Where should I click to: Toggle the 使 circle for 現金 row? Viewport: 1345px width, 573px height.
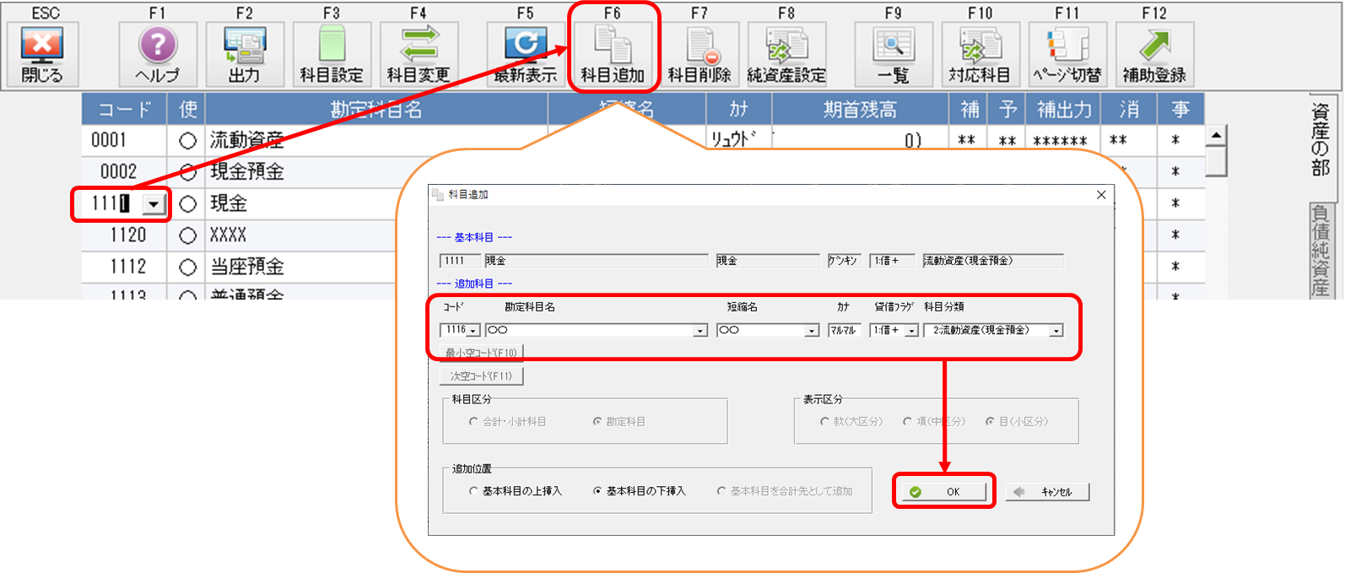(x=188, y=204)
